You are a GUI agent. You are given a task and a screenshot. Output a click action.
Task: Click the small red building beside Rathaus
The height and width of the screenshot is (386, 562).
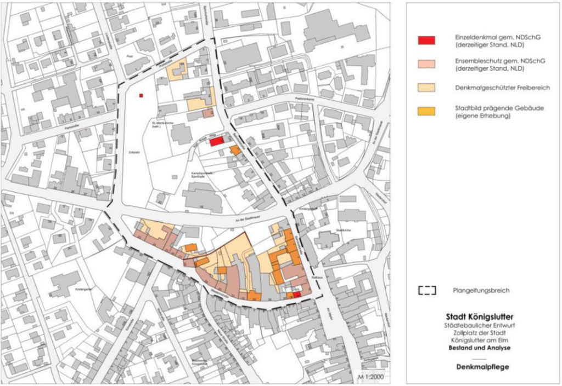coord(296,295)
